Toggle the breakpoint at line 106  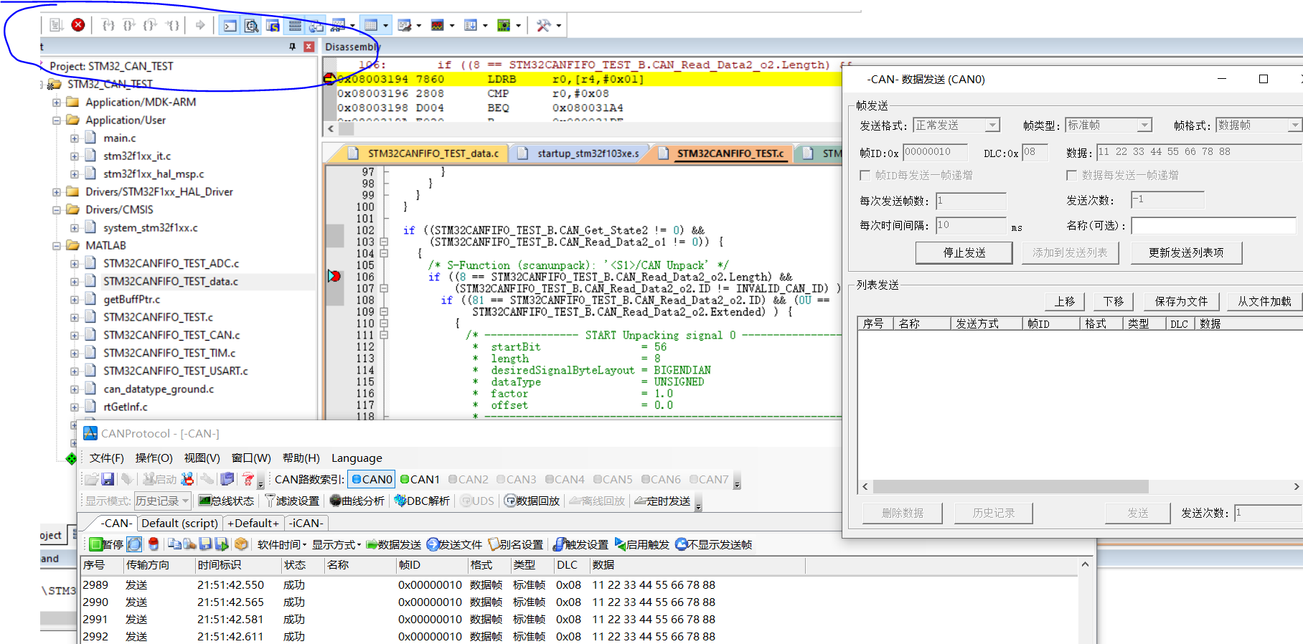(x=334, y=276)
